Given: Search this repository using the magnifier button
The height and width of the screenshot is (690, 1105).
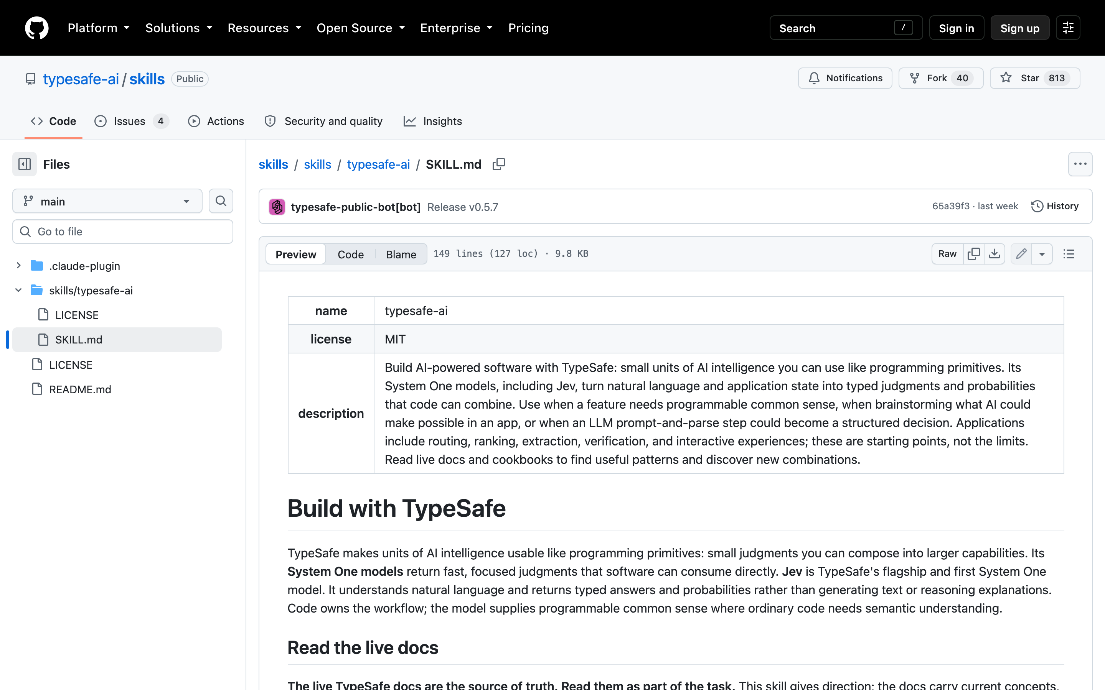Looking at the screenshot, I should click(x=221, y=201).
